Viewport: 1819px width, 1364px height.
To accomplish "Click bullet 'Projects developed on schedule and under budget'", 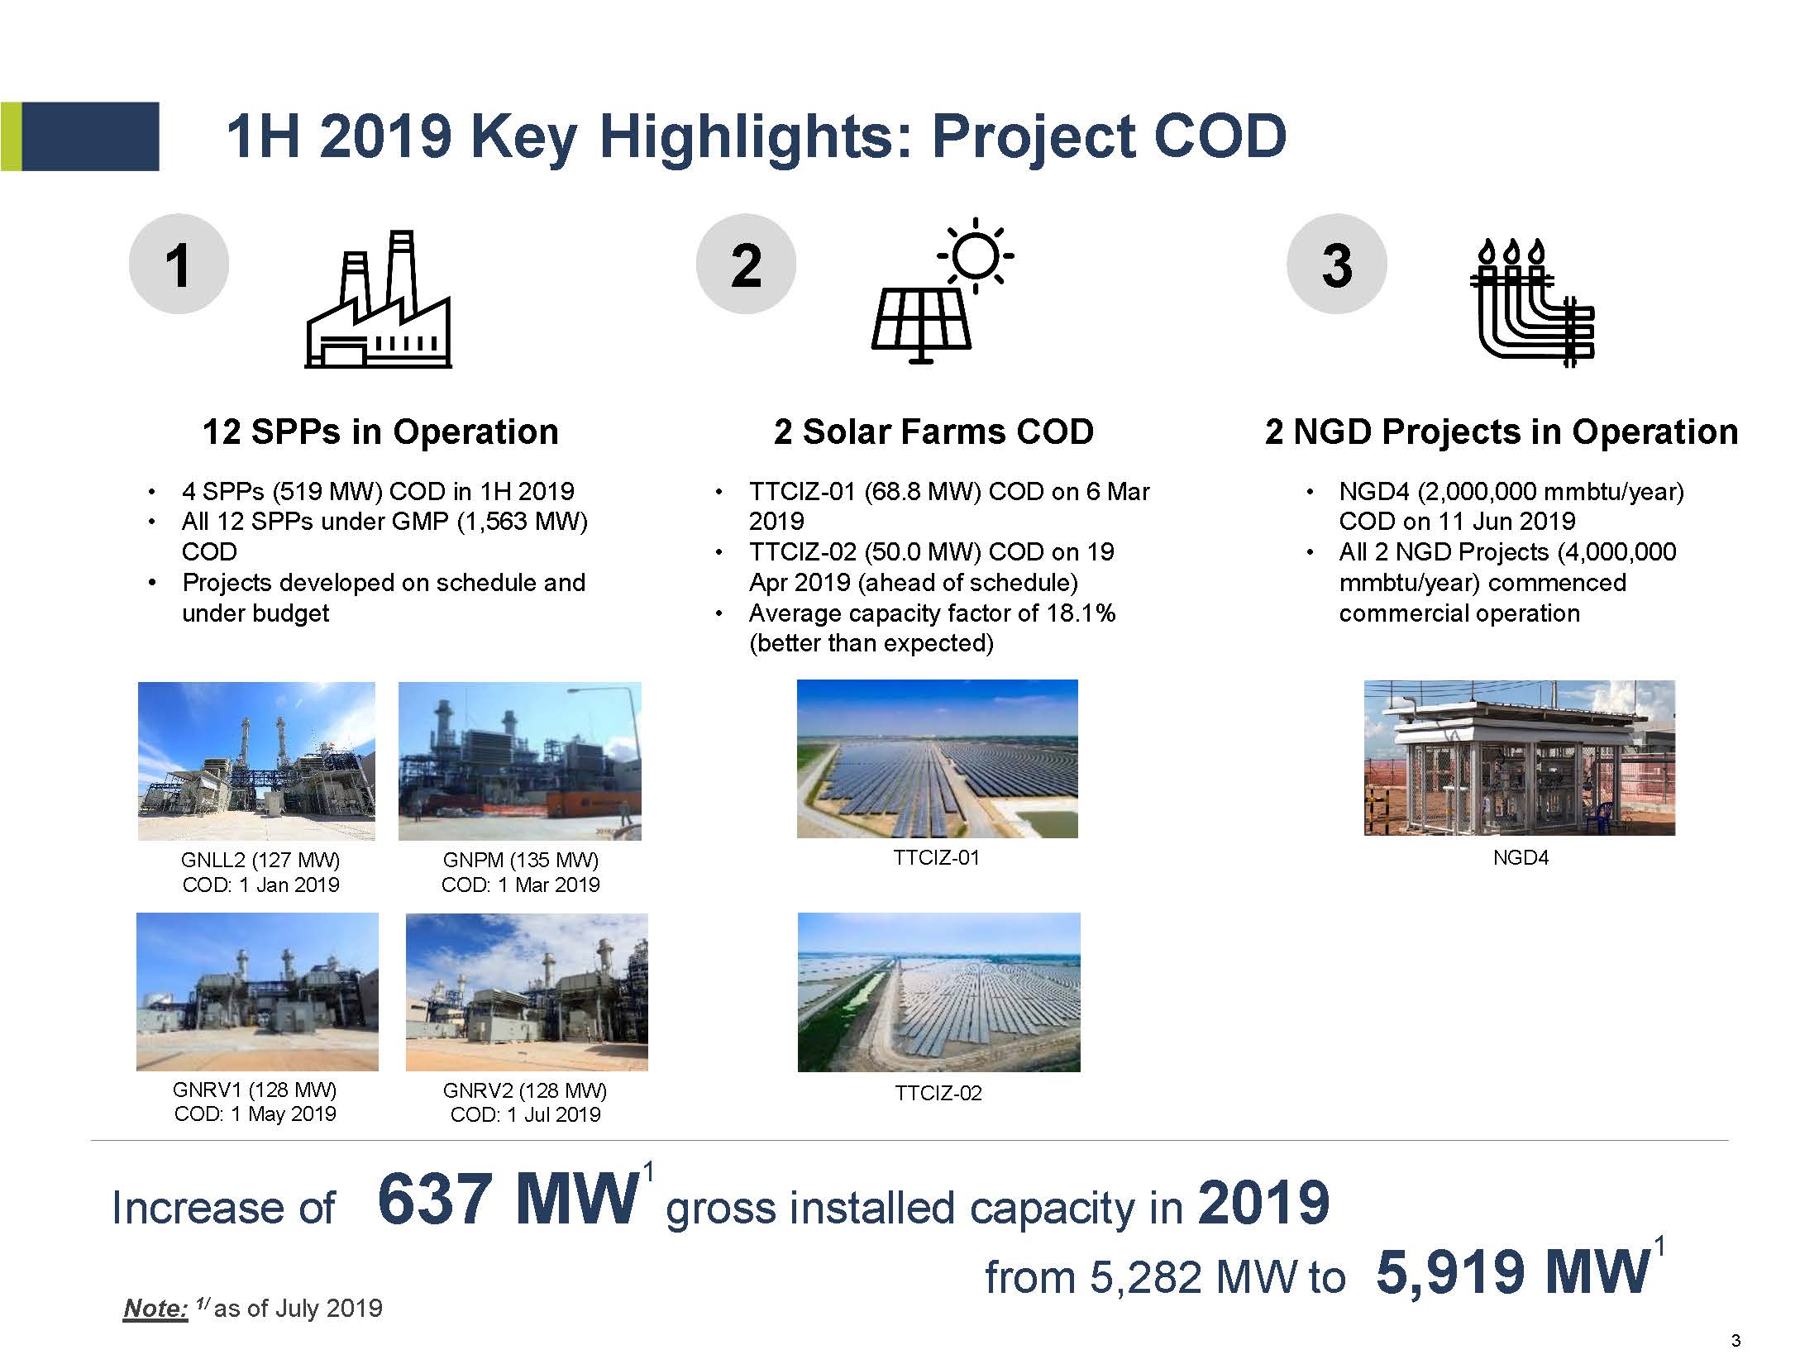I will 384,598.
